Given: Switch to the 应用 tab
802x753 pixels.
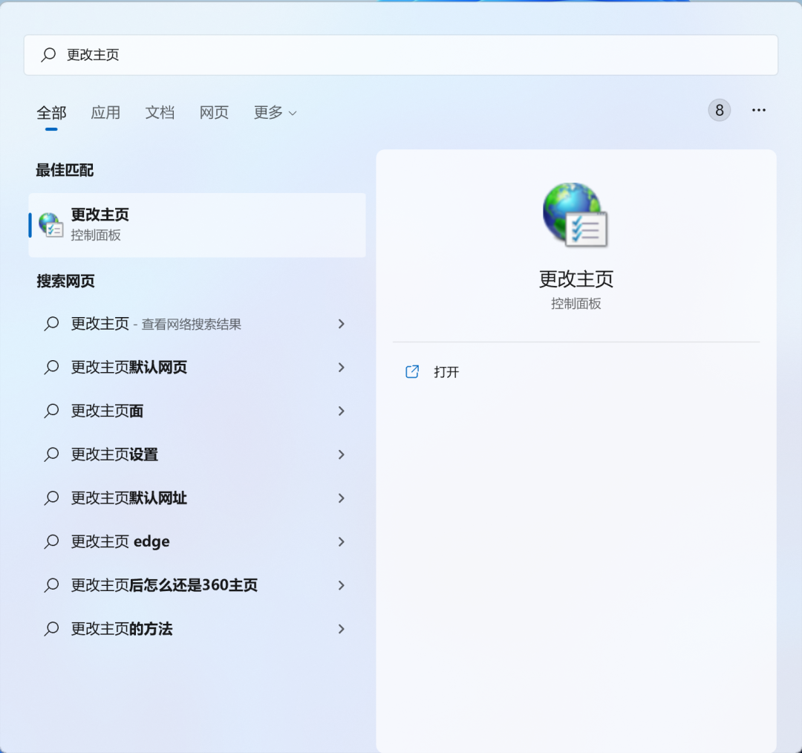Looking at the screenshot, I should 105,113.
